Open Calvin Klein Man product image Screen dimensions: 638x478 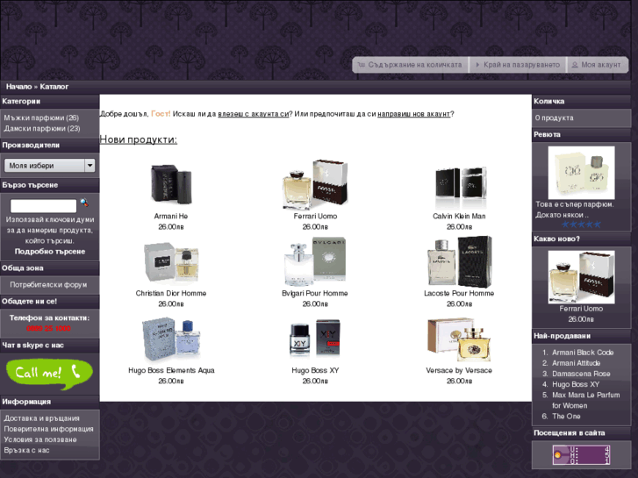(x=459, y=186)
